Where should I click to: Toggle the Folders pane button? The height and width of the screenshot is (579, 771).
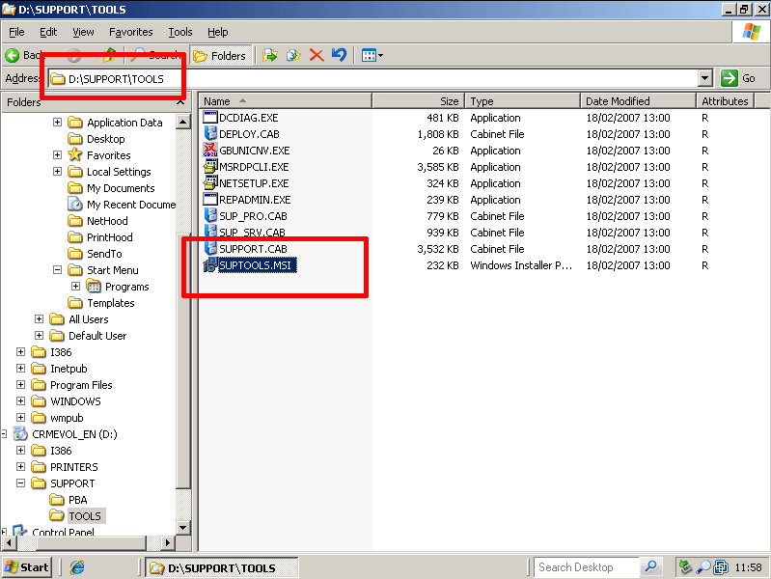point(220,56)
